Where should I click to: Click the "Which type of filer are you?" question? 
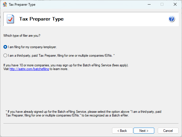22,36
